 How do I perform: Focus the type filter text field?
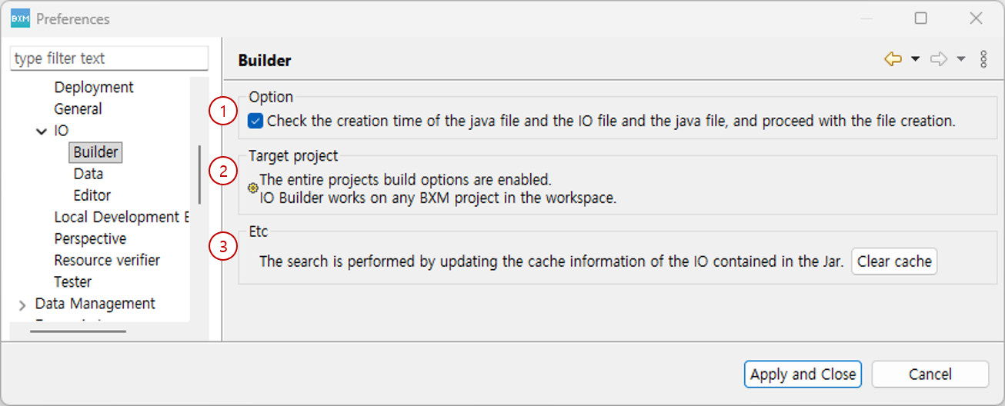click(109, 58)
